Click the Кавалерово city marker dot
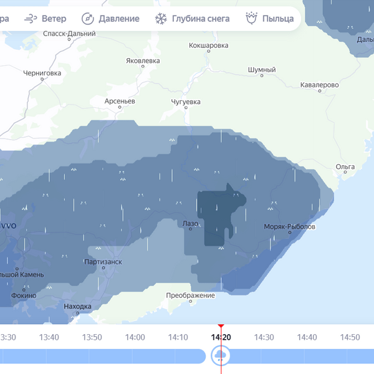 click(x=320, y=92)
